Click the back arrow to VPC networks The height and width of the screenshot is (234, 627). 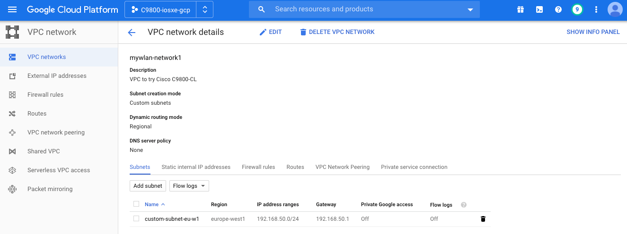coord(132,32)
